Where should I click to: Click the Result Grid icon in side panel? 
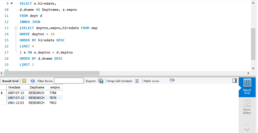(247, 87)
